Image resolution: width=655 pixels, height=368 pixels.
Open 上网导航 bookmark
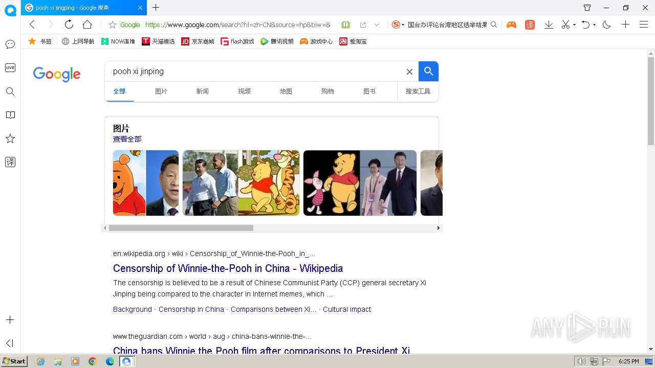pyautogui.click(x=78, y=41)
